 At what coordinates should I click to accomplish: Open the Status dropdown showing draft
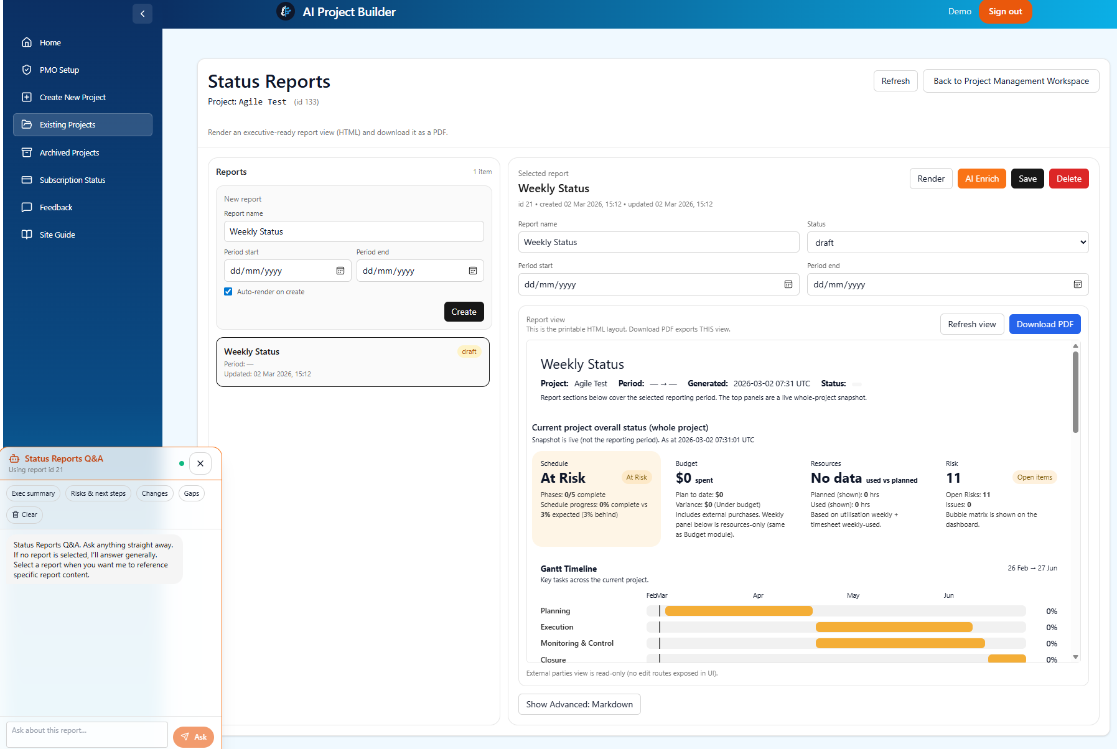[x=948, y=243]
